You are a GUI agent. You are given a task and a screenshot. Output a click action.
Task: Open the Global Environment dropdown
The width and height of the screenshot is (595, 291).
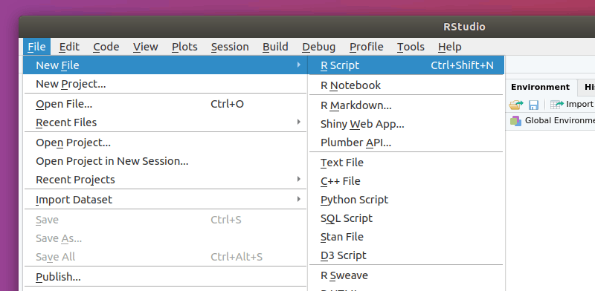click(553, 121)
